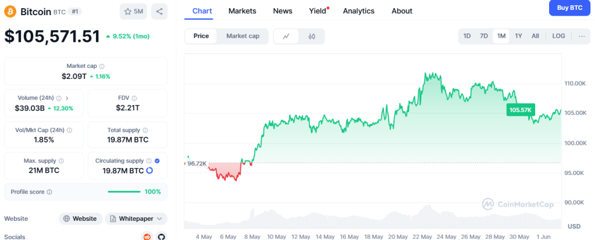595x240 pixels.
Task: Switch to candlestick chart view
Action: (311, 36)
